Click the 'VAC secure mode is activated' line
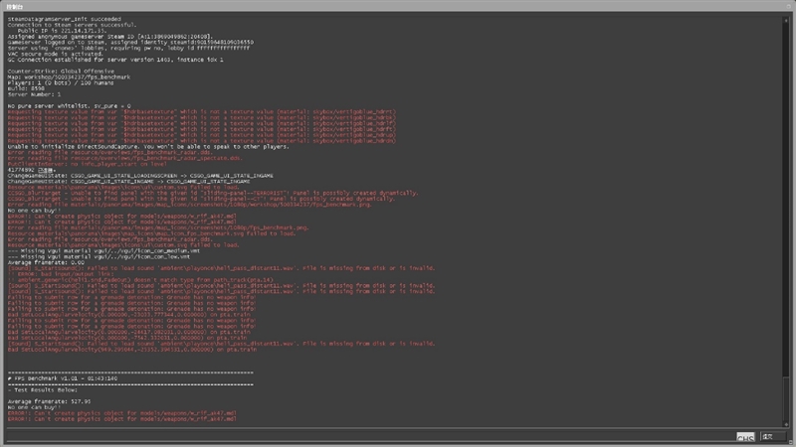Image resolution: width=796 pixels, height=447 pixels. point(56,53)
